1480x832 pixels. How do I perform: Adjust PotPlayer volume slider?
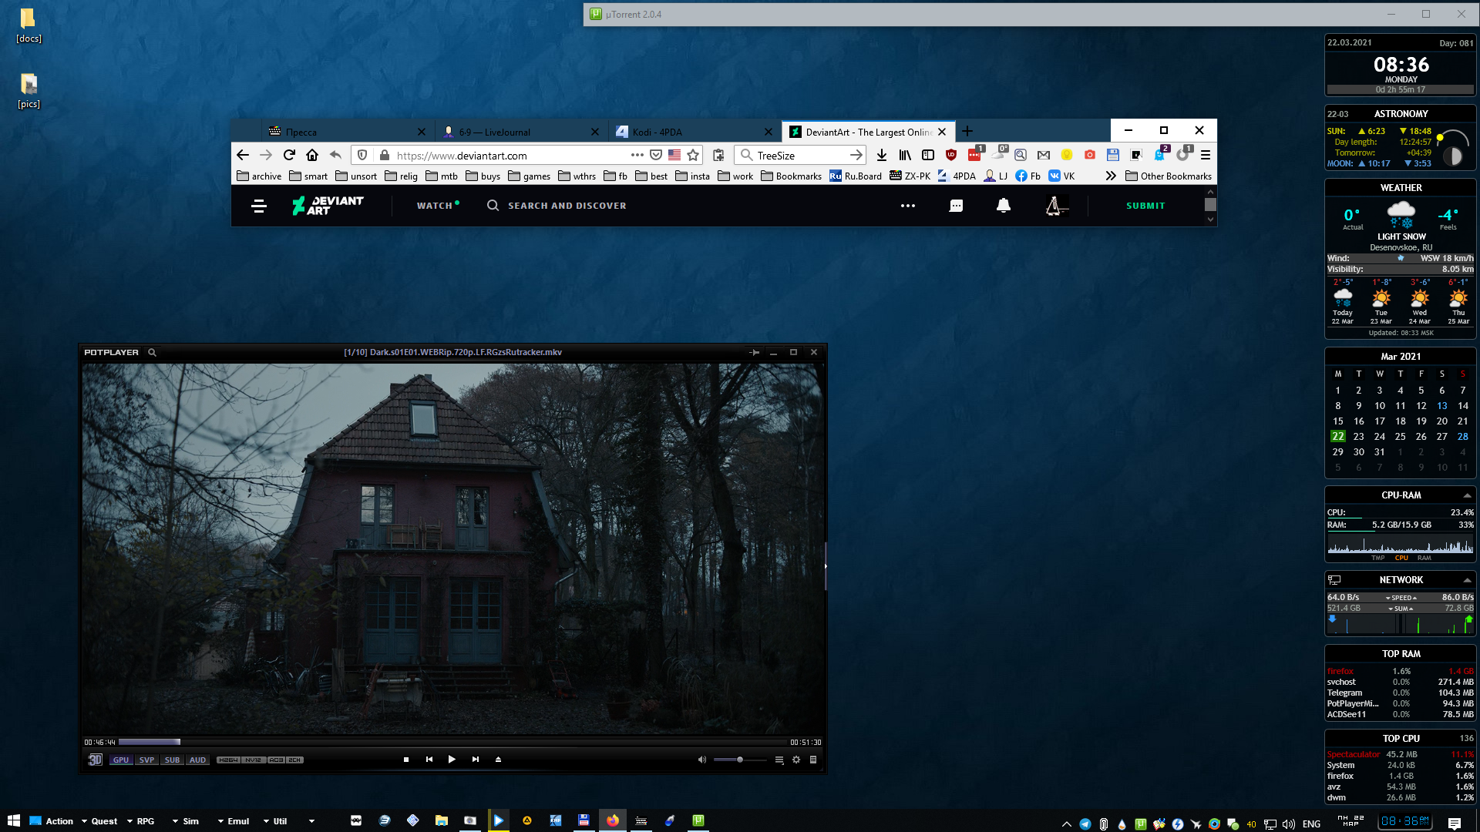(739, 760)
